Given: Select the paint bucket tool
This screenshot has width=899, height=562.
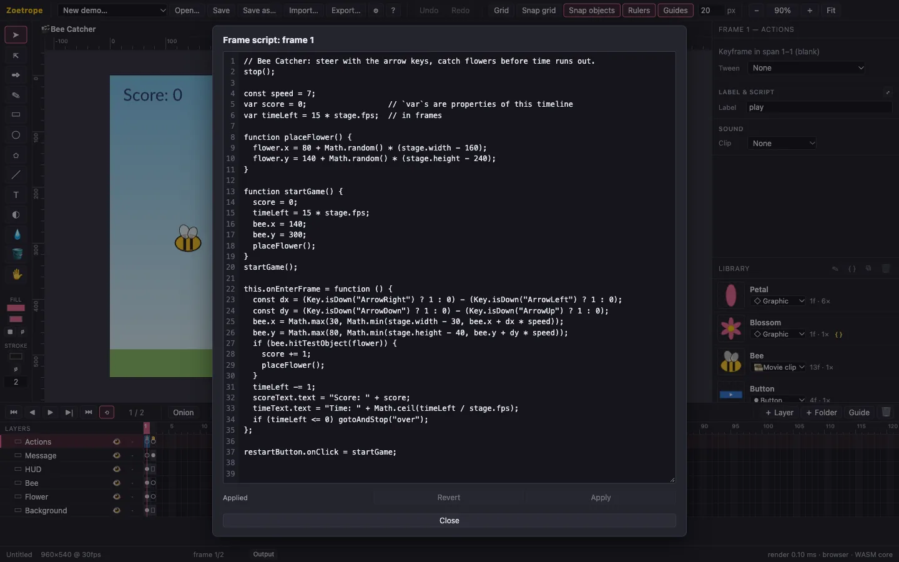Looking at the screenshot, I should pyautogui.click(x=16, y=254).
